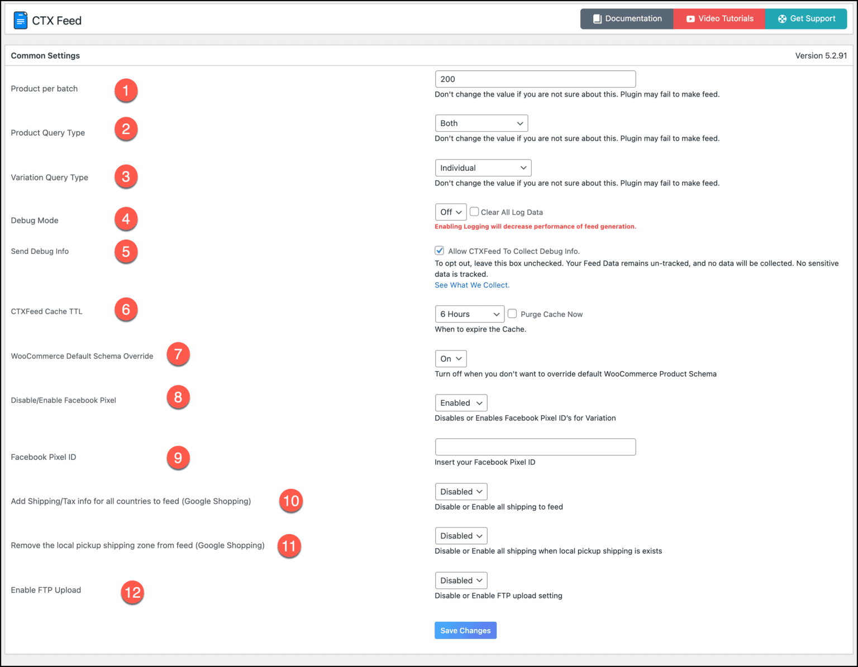The height and width of the screenshot is (667, 858).
Task: Open the CTXFeed Cache TTL dropdown
Action: click(x=469, y=314)
